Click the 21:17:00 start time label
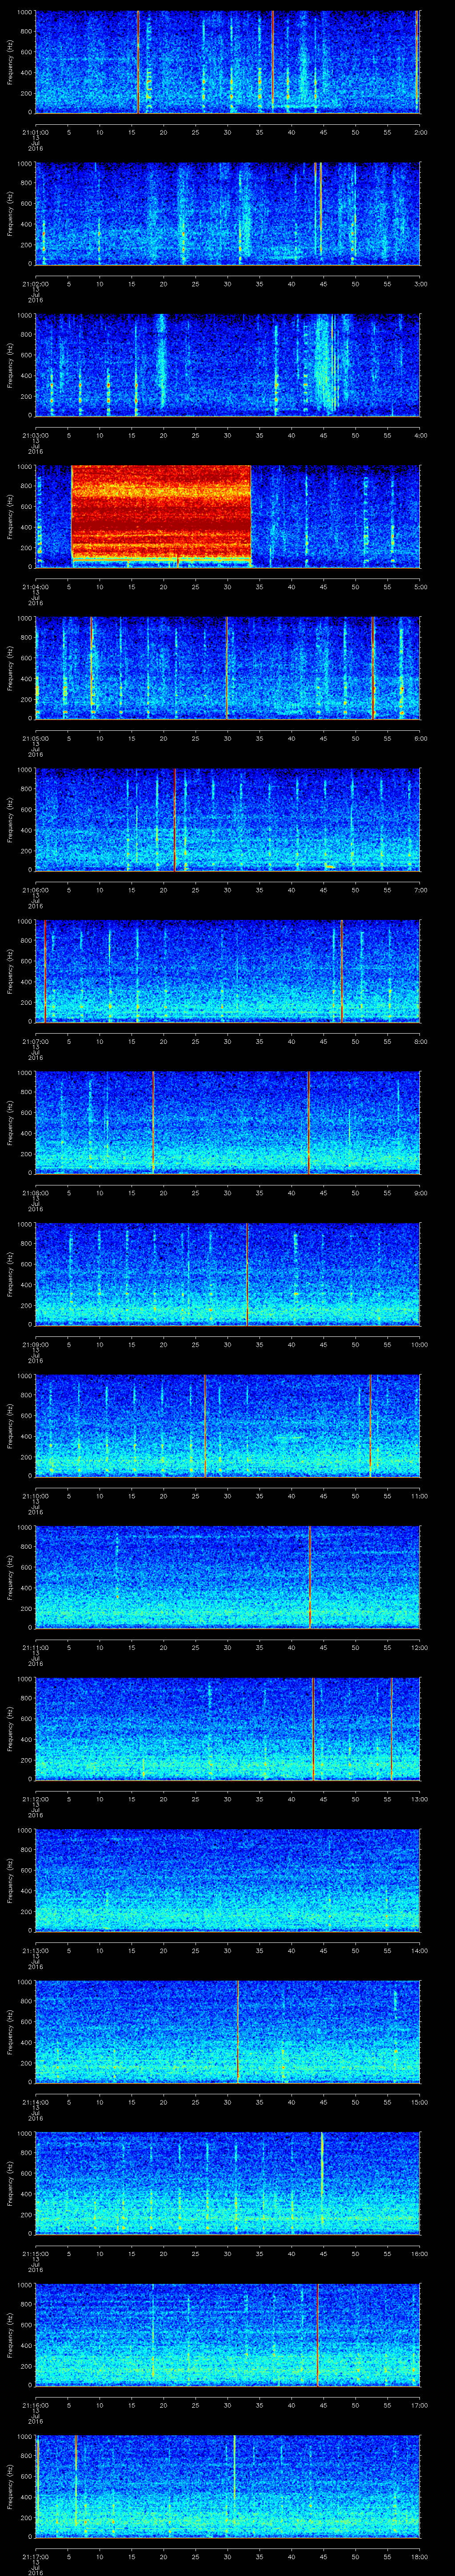455x2576 pixels. (x=35, y=2556)
